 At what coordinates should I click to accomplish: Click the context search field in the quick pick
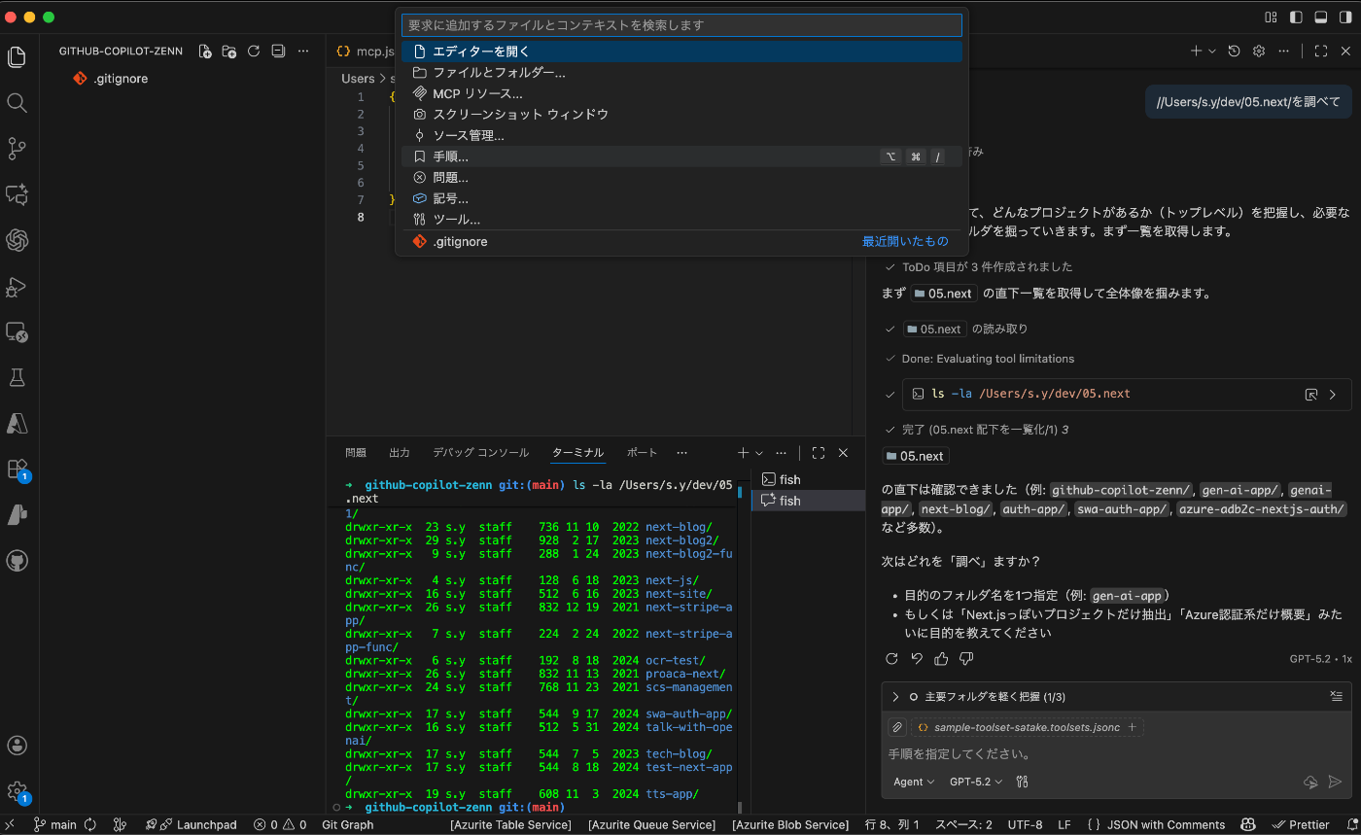pos(681,25)
